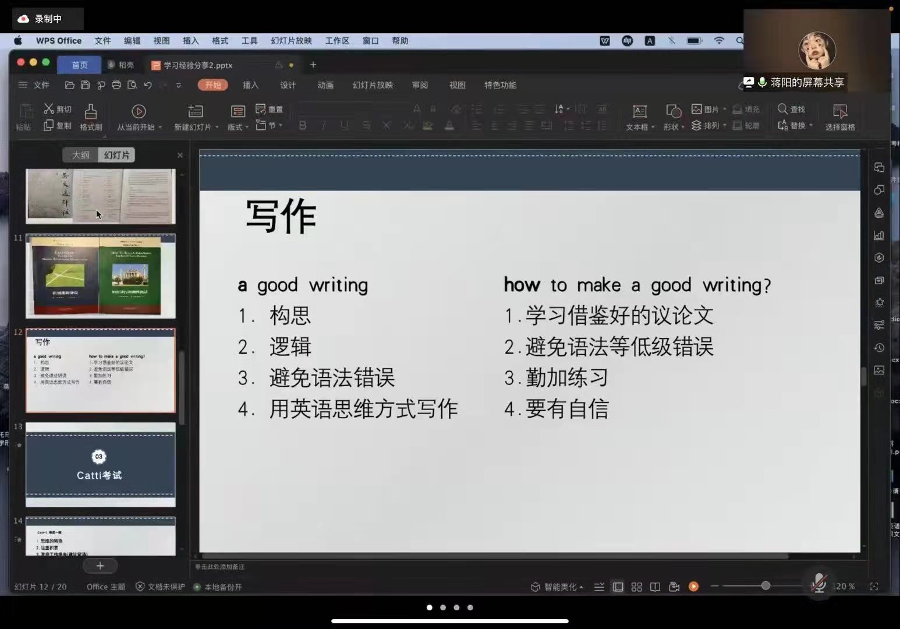Switch to slide sorter grid view icon
Image resolution: width=900 pixels, height=629 pixels.
[x=636, y=586]
